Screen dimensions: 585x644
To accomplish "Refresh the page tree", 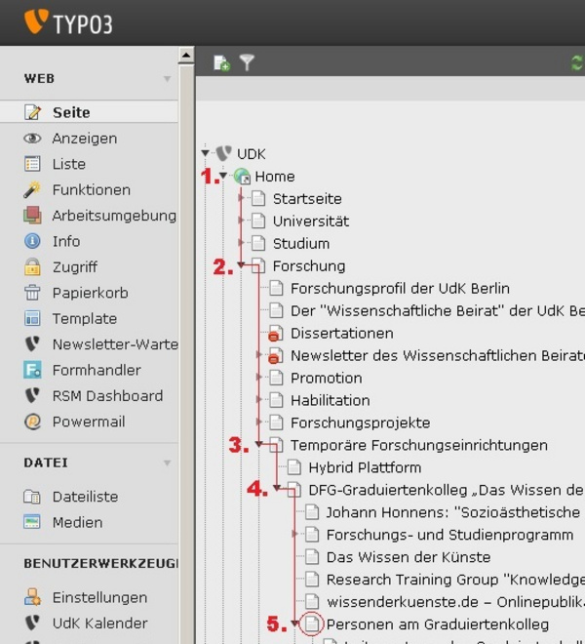I will pos(577,63).
